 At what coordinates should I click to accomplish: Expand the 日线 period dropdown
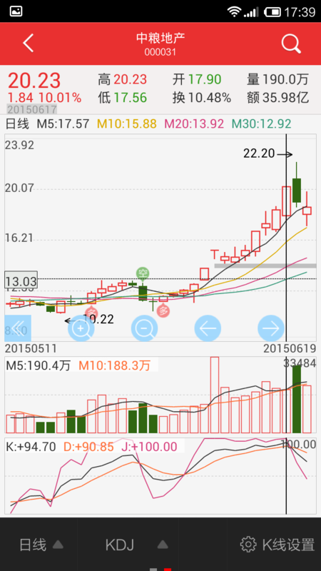coord(41,545)
